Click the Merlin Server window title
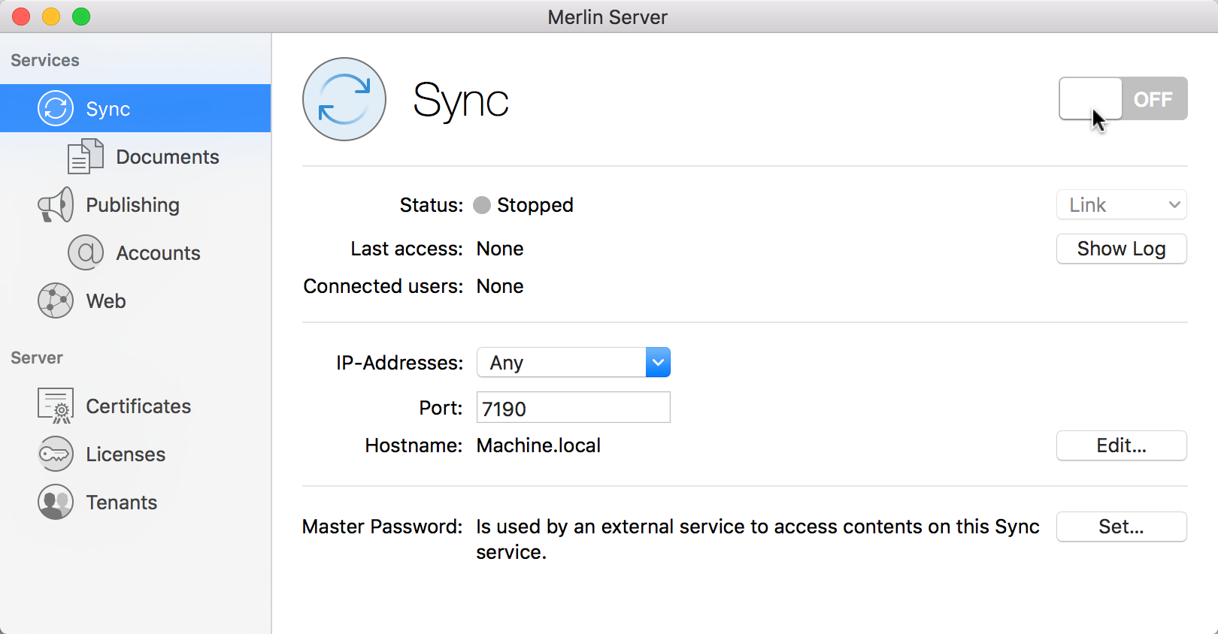This screenshot has height=634, width=1218. click(607, 17)
